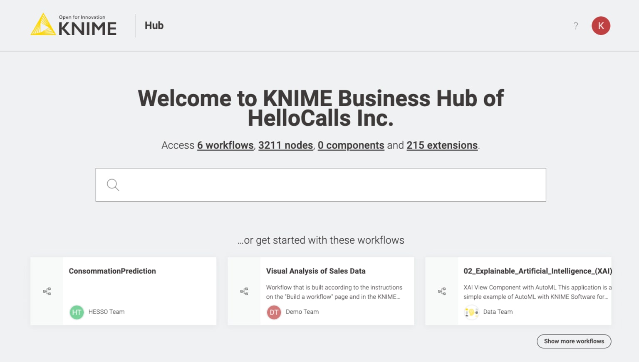
Task: Click the KNIME logo
Action: pyautogui.click(x=74, y=24)
